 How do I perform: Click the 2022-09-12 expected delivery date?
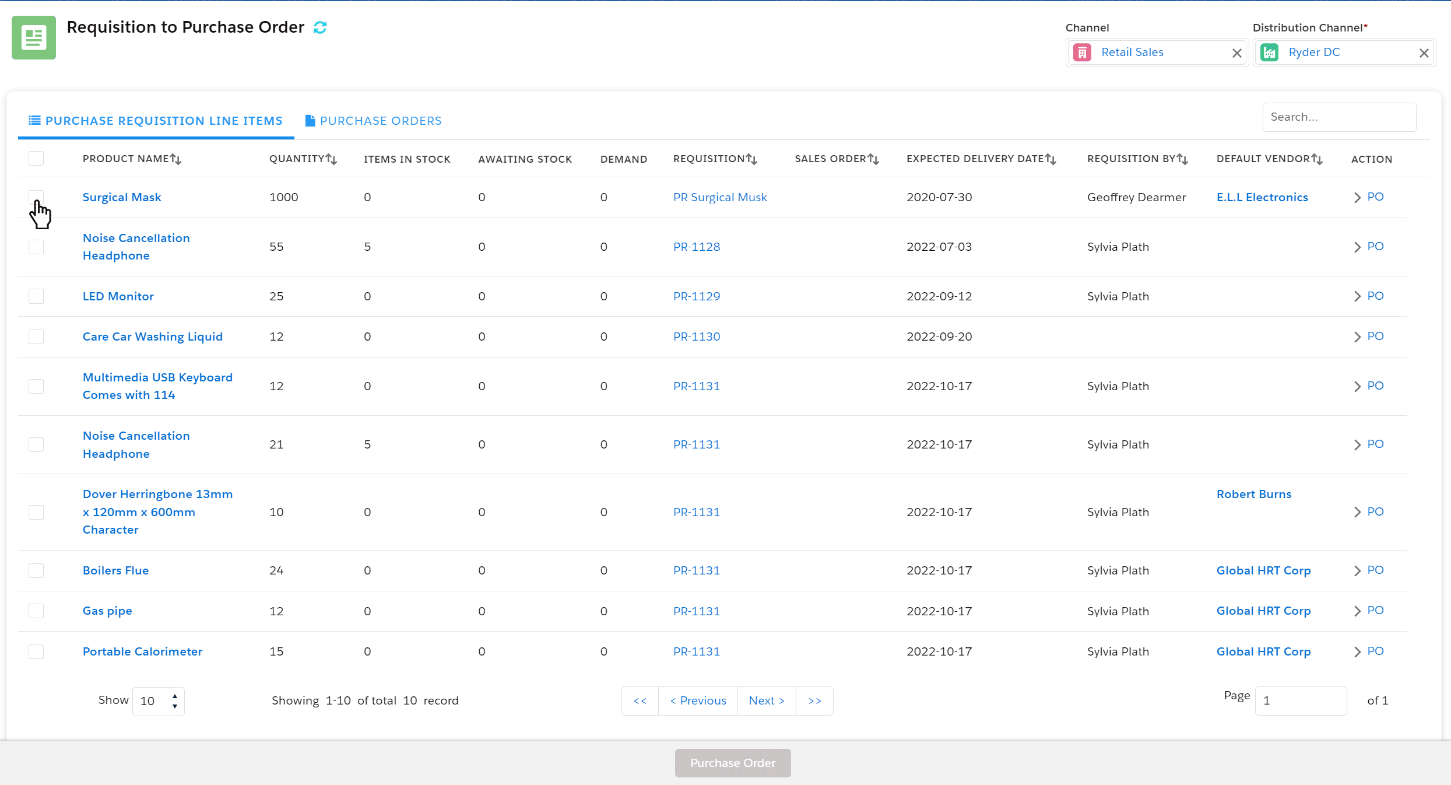(939, 296)
